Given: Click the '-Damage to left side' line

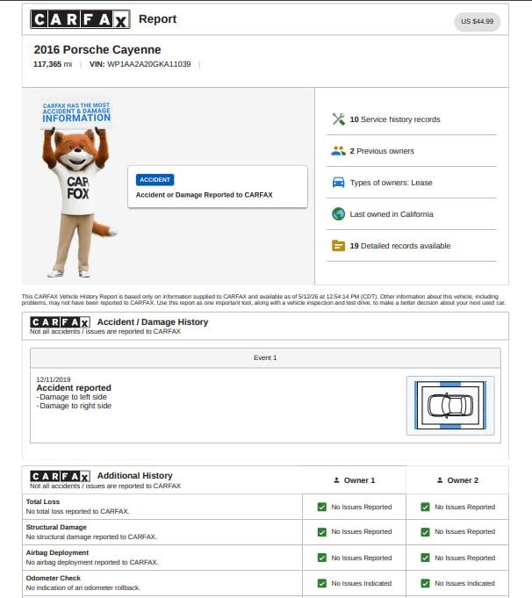Looking at the screenshot, I should point(71,397).
